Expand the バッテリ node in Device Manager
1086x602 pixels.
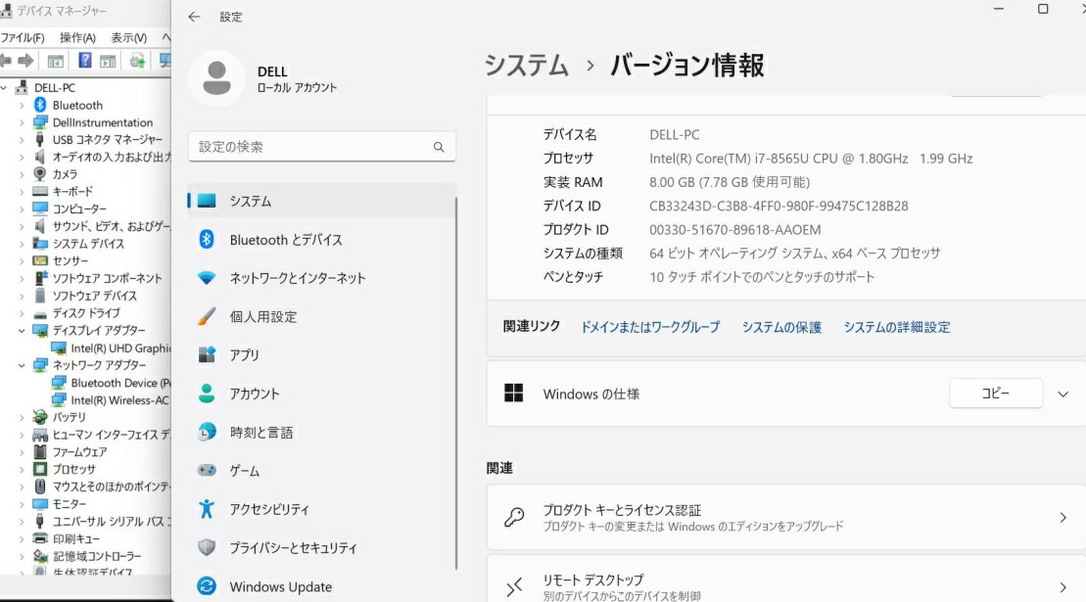(x=23, y=417)
